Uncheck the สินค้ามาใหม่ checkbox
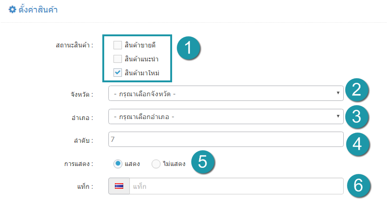The height and width of the screenshot is (206, 387). 118,73
